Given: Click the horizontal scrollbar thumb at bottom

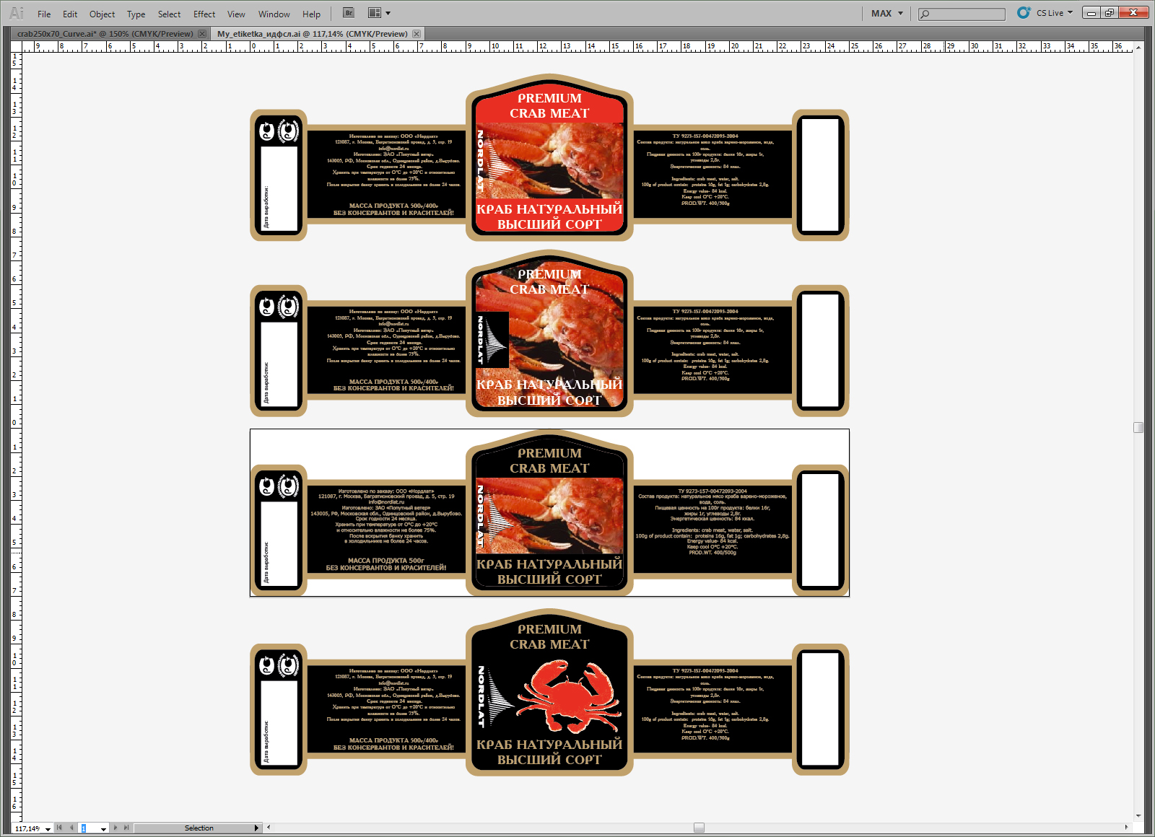Looking at the screenshot, I should (x=699, y=828).
